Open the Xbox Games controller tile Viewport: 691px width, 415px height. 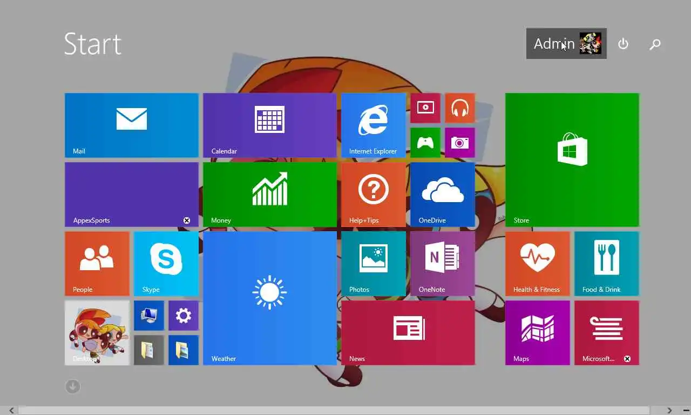(x=425, y=143)
